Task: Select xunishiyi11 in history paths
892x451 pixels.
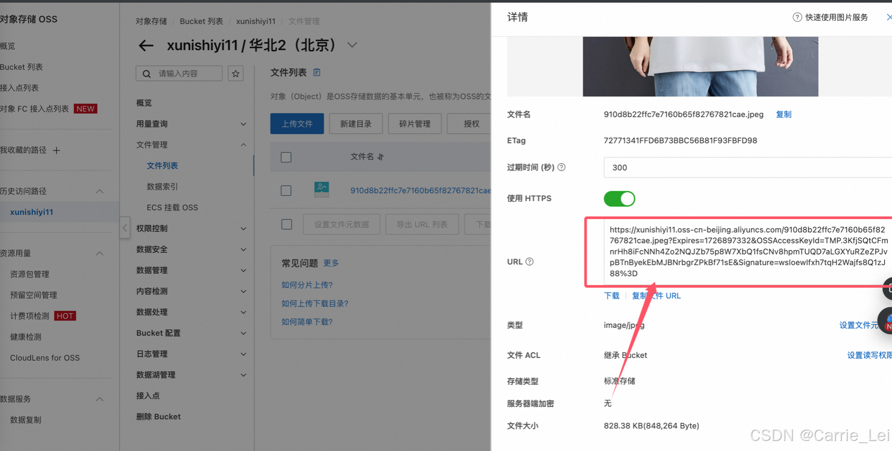Action: (32, 212)
